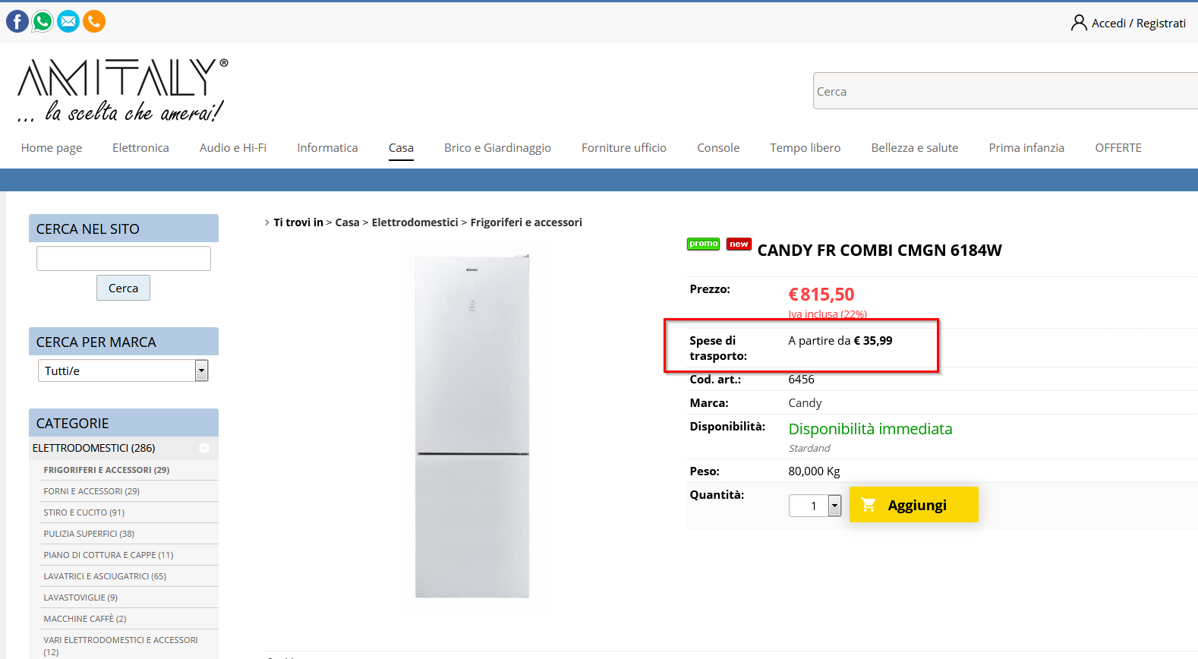Open Tempo libero menu

(x=805, y=147)
